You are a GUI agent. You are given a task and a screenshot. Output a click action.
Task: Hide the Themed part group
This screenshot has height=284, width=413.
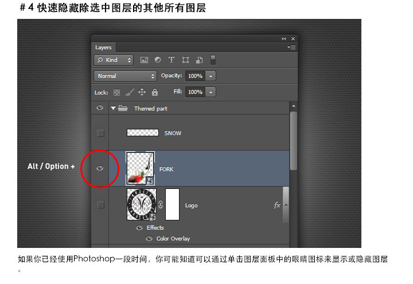pos(100,108)
